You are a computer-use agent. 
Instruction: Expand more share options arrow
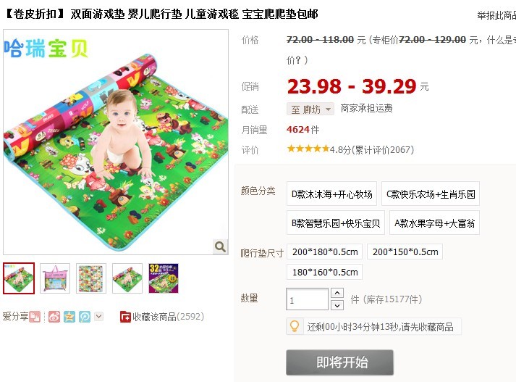point(98,317)
